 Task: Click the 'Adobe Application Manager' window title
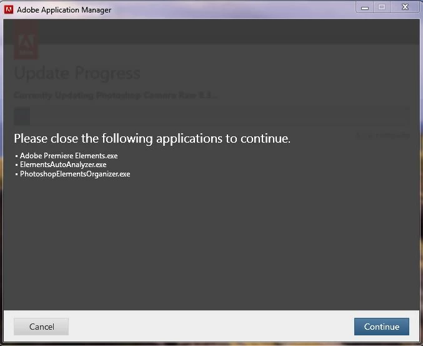pyautogui.click(x=64, y=10)
